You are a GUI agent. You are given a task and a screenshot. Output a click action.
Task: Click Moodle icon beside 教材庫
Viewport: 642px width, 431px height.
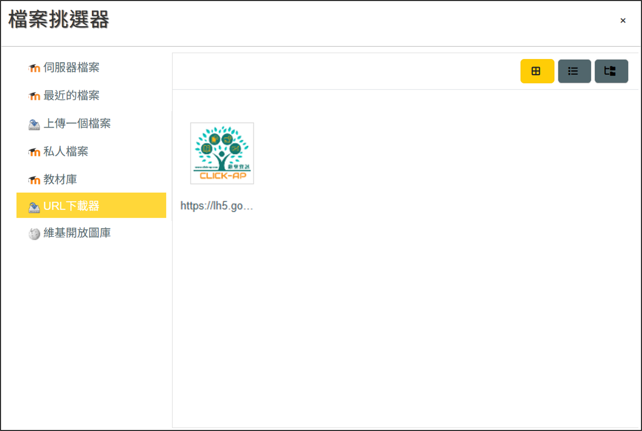[x=34, y=180]
